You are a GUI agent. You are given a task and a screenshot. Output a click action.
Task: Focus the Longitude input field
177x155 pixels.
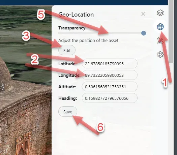click(x=110, y=75)
